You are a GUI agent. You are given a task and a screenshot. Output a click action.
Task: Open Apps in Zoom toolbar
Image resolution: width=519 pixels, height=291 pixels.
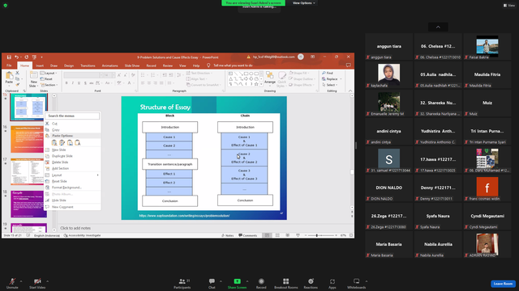click(332, 284)
